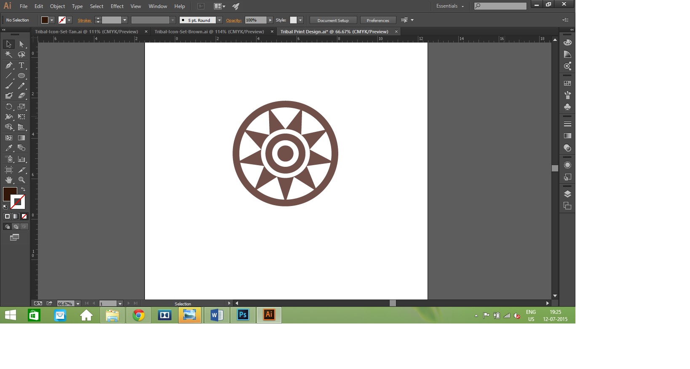Click the Preferences button

(378, 20)
